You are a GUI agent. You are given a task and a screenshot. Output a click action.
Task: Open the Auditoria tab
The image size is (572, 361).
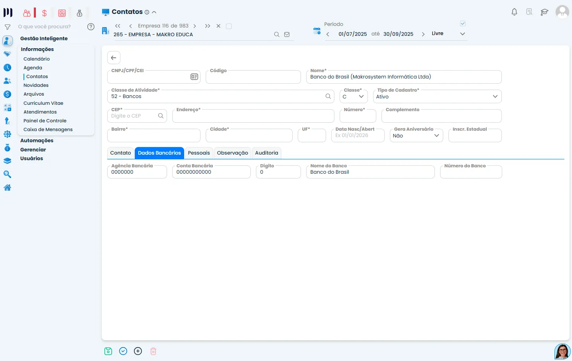267,153
